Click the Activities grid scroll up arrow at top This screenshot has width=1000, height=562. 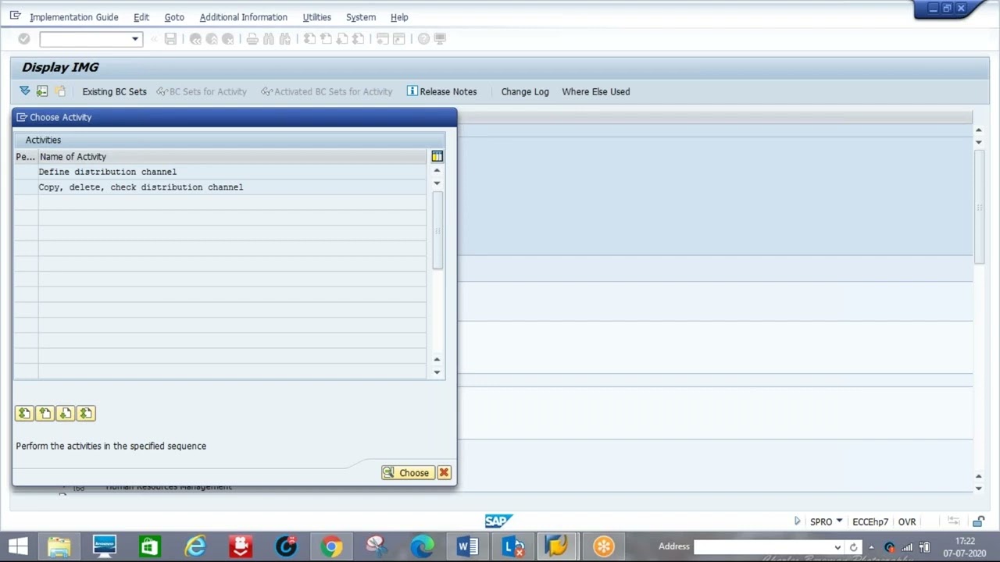437,170
